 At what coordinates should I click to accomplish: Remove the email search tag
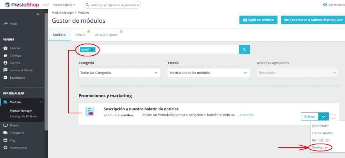92,50
